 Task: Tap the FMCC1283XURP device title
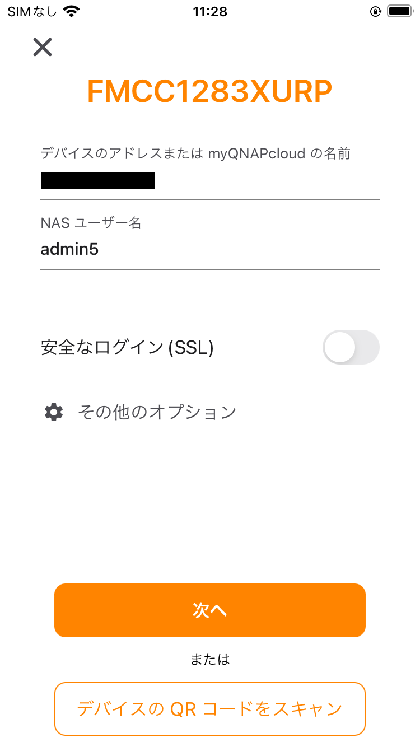point(209,92)
